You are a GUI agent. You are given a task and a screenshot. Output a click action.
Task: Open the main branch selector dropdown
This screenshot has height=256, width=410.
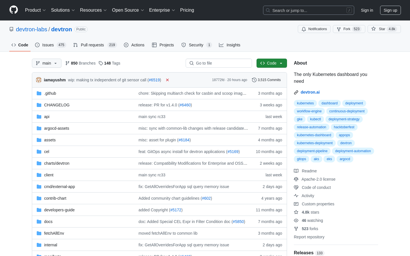click(47, 63)
